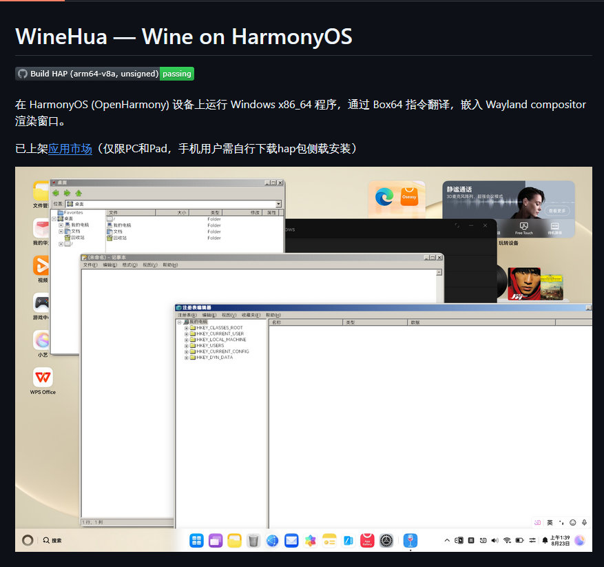
Task: Expand 文档 in the explorer tree
Action: point(61,231)
